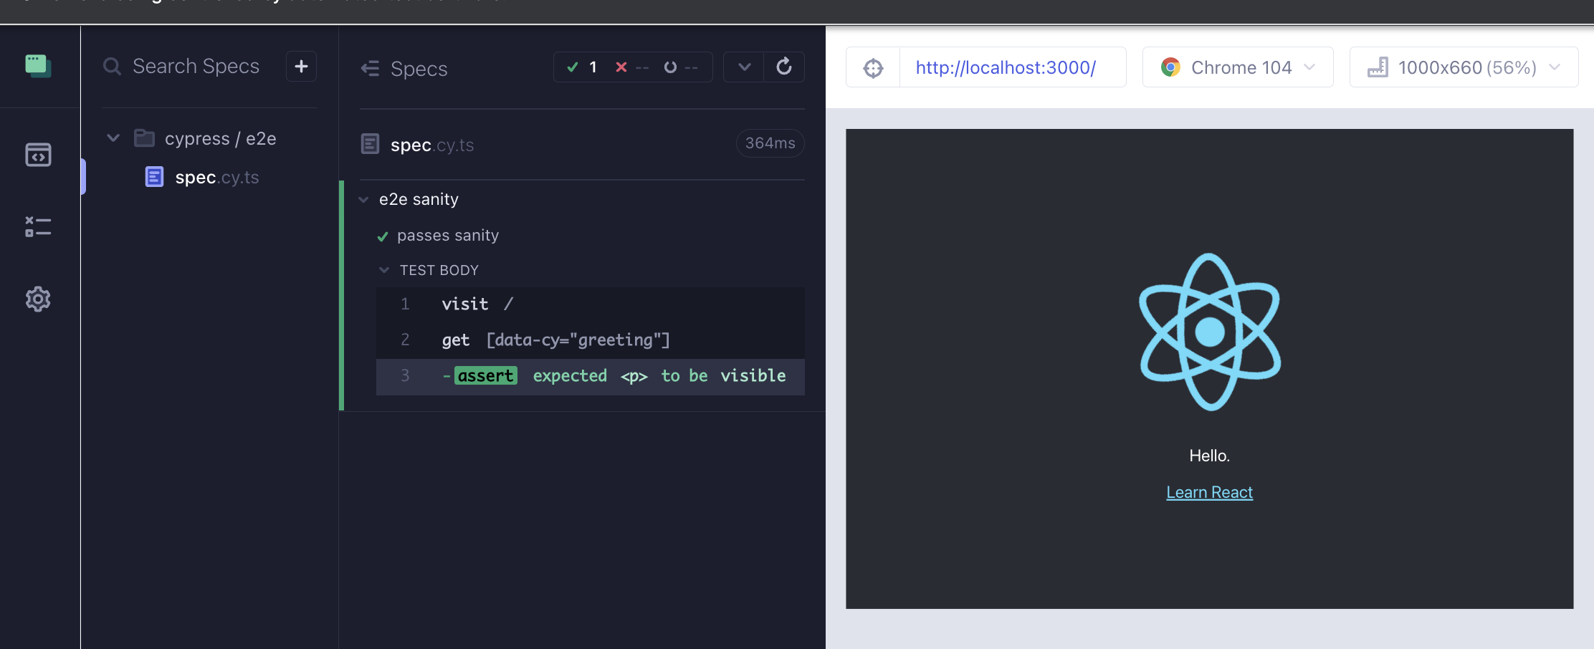The width and height of the screenshot is (1594, 649).
Task: Click failed tests X counter
Action: 631,67
